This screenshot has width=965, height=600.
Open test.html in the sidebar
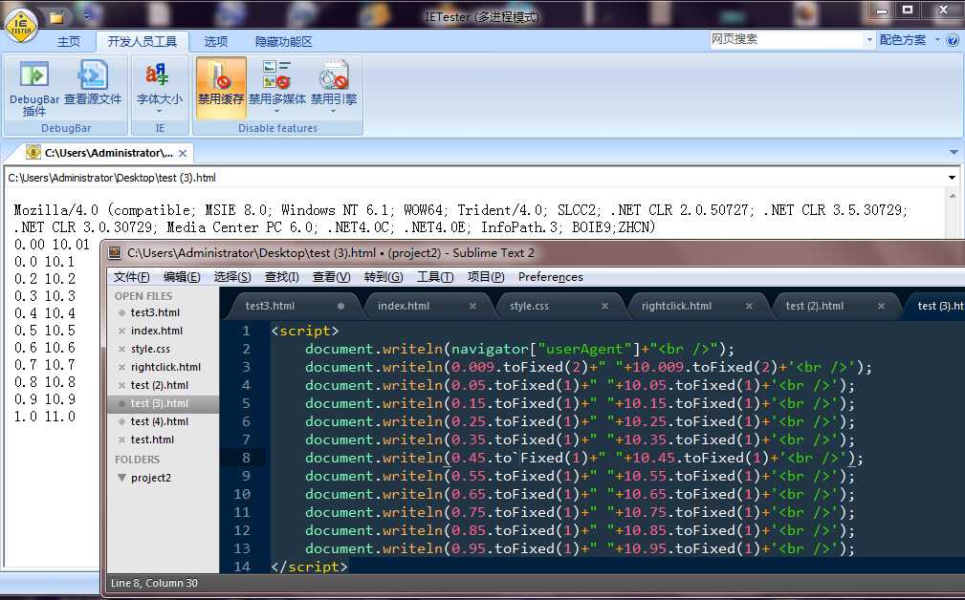(152, 439)
